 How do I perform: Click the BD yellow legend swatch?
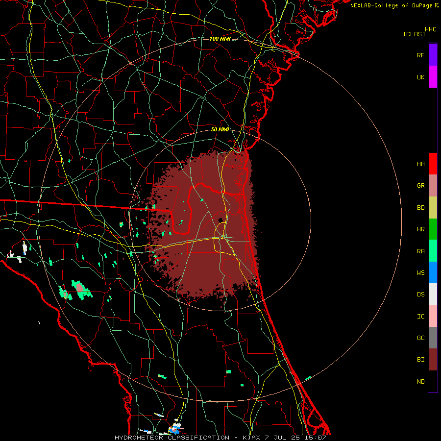(x=433, y=208)
